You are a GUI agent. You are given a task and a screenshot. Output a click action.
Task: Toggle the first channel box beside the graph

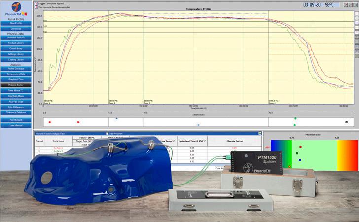(357, 13)
